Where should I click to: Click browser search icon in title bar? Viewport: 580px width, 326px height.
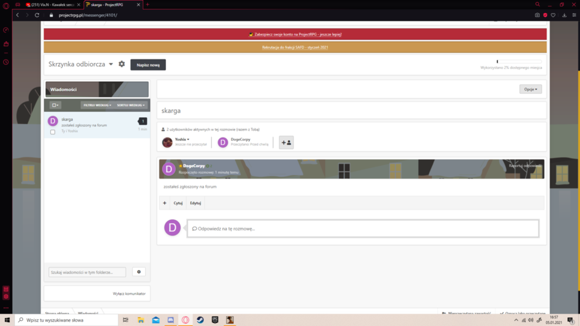click(x=538, y=5)
